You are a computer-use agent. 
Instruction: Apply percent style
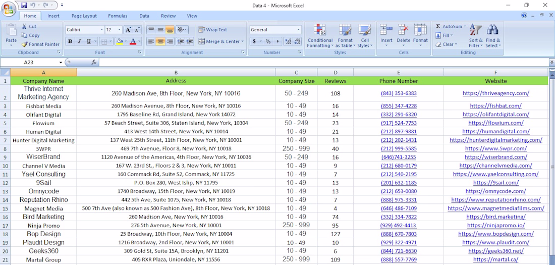(x=268, y=41)
